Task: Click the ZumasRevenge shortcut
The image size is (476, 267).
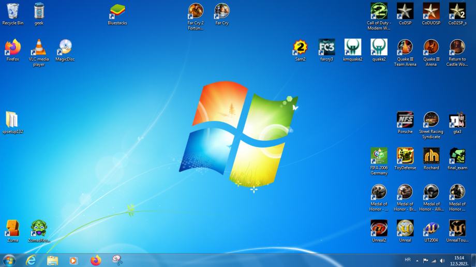Action: point(39,231)
